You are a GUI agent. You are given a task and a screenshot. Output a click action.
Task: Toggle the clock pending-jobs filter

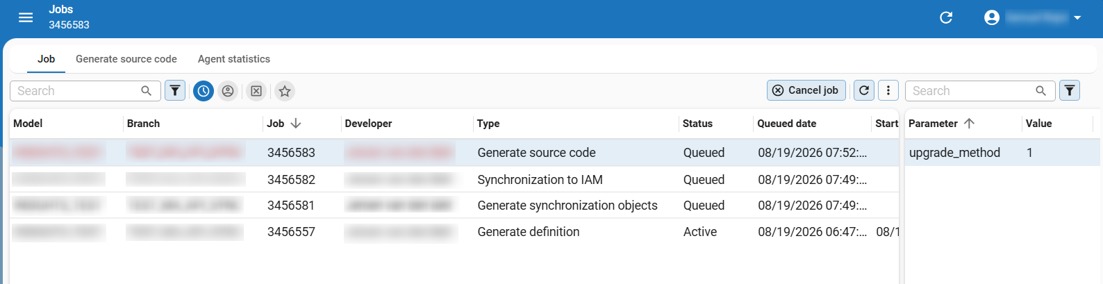point(204,91)
